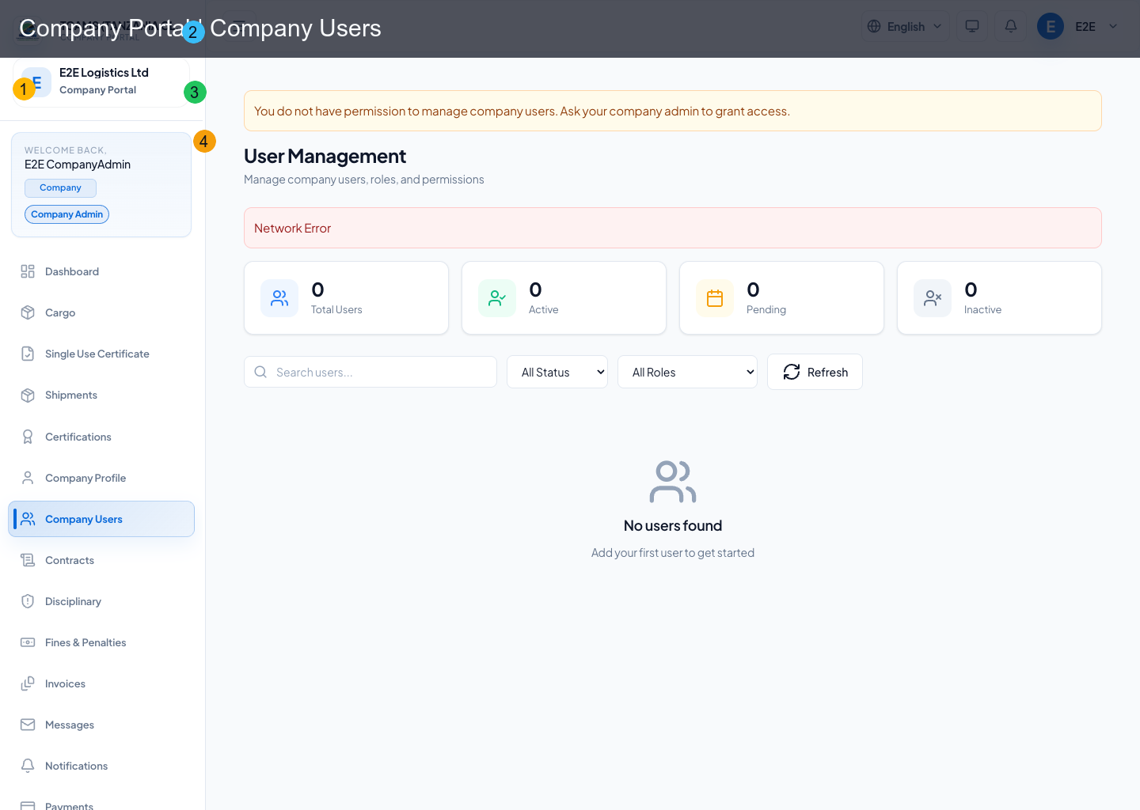Expand the E2E account menu chevron
The height and width of the screenshot is (810, 1140).
tap(1113, 26)
